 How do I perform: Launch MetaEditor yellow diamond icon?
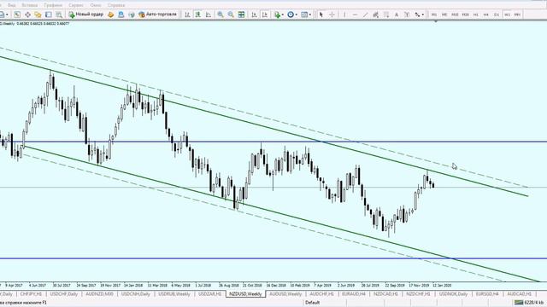pyautogui.click(x=111, y=14)
